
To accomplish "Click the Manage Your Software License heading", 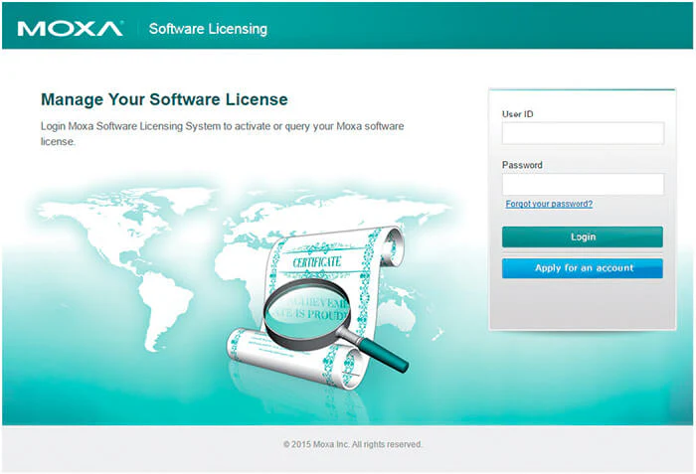I will (164, 99).
